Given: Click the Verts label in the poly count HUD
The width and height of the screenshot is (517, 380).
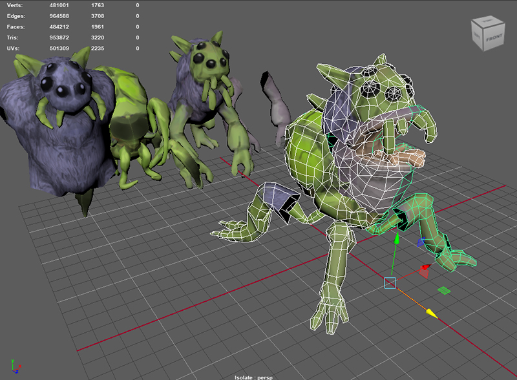Looking at the screenshot, I should coord(16,5).
